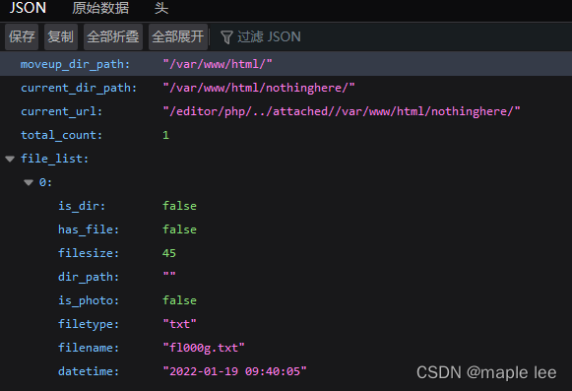Click 全部展开 to expand all

tap(178, 36)
